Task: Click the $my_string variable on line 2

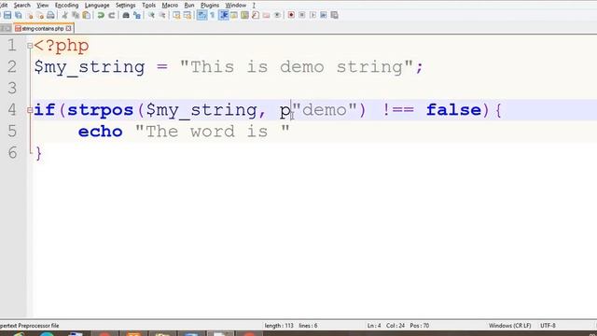Action: 90,67
